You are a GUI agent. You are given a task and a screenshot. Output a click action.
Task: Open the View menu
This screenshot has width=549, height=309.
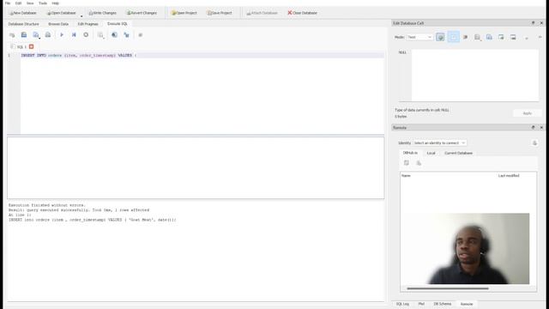click(x=30, y=3)
